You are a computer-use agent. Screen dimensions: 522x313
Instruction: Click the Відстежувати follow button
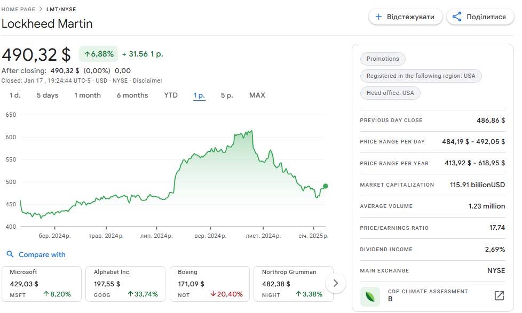tap(406, 17)
